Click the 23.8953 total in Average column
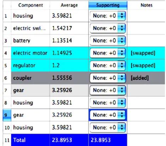This screenshot has height=146, width=166. pyautogui.click(x=69, y=140)
